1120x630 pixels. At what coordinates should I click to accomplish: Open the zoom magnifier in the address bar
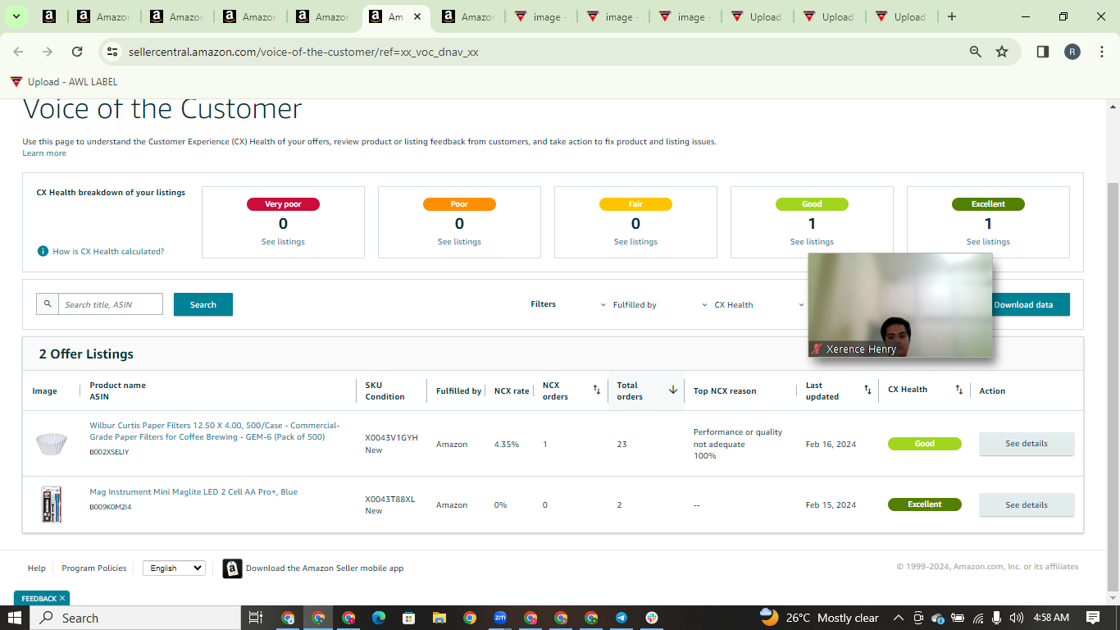coord(976,52)
